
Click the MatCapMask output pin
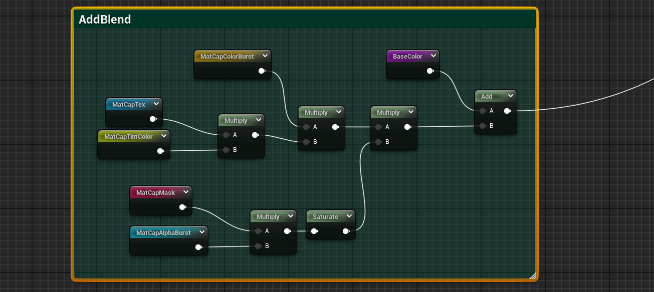pyautogui.click(x=182, y=207)
